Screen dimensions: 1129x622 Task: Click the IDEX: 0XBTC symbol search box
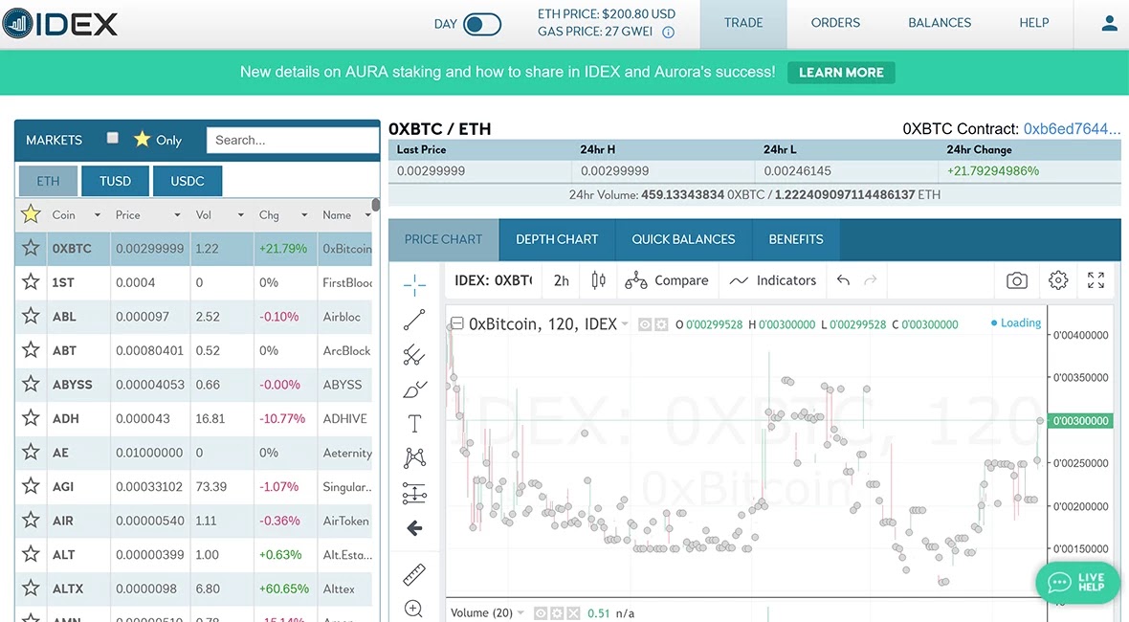click(x=493, y=280)
